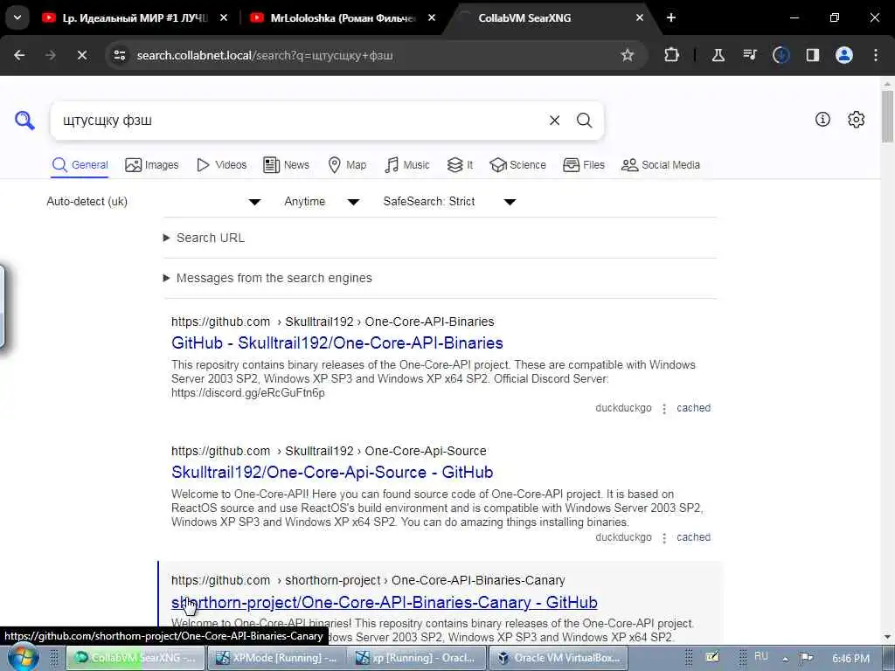This screenshot has width=895, height=671.
Task: Click the page vertical scrollbar thumb
Action: (x=888, y=116)
